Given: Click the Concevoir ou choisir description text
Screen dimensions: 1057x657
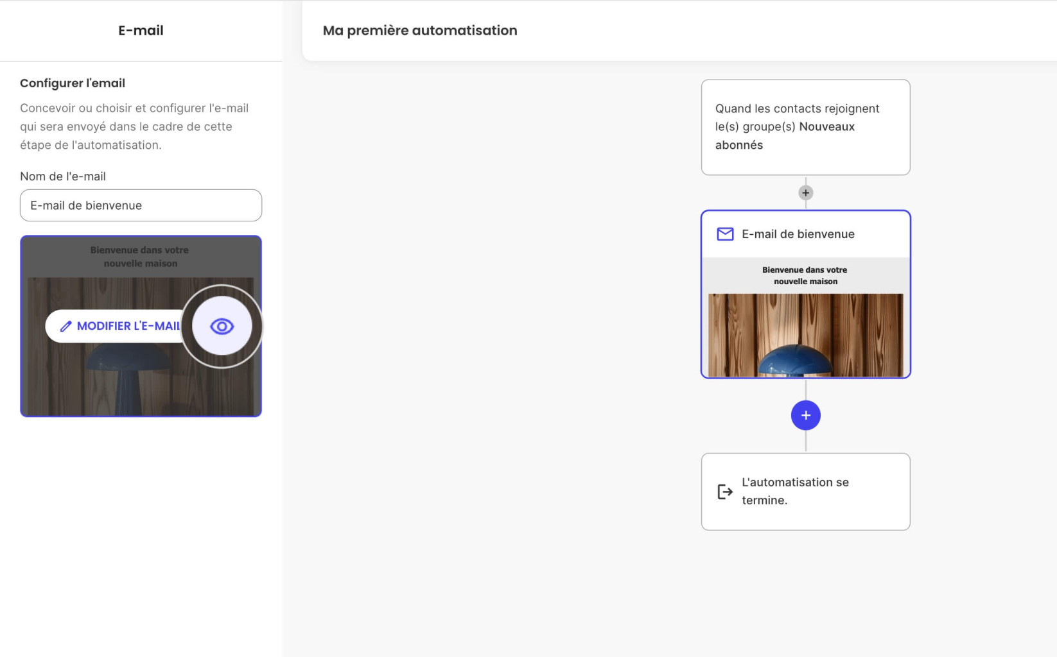Looking at the screenshot, I should (134, 126).
